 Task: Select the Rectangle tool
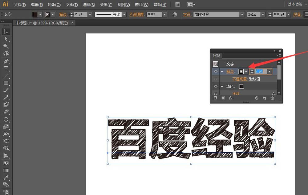(x=6, y=83)
